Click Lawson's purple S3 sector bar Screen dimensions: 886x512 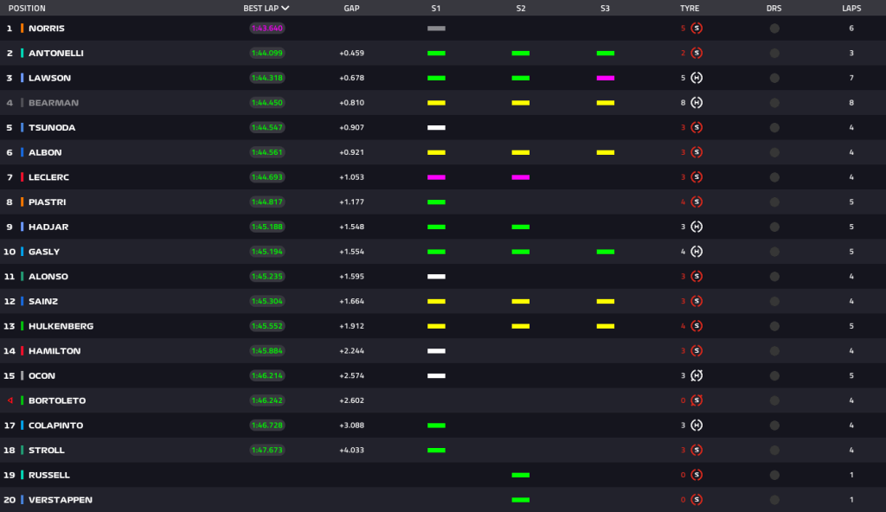tap(605, 78)
